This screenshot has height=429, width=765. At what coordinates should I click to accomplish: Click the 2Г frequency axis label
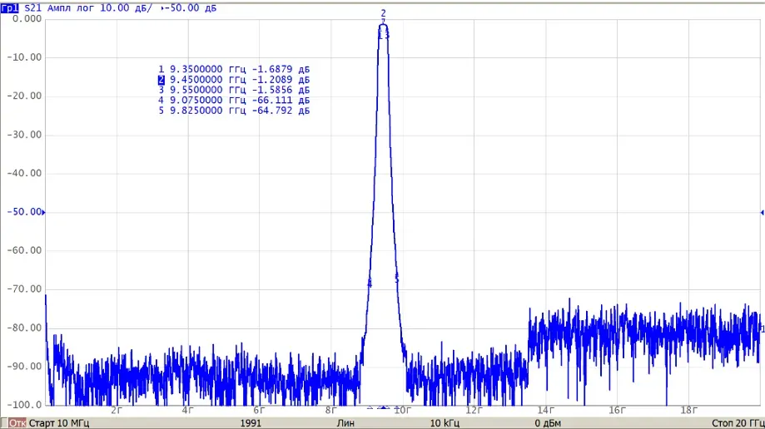(116, 410)
